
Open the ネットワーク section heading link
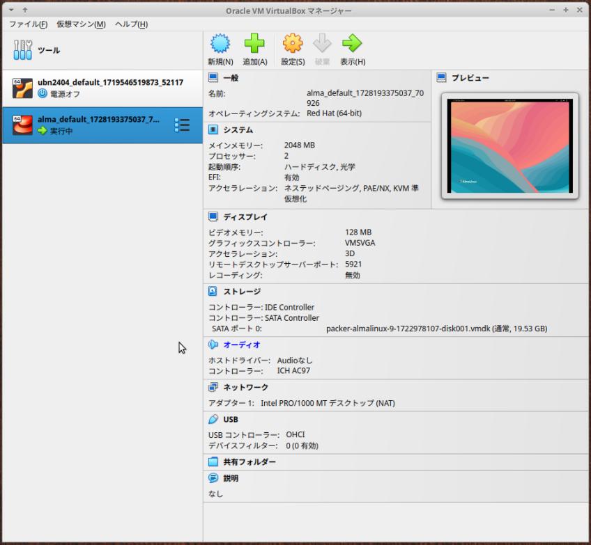245,387
